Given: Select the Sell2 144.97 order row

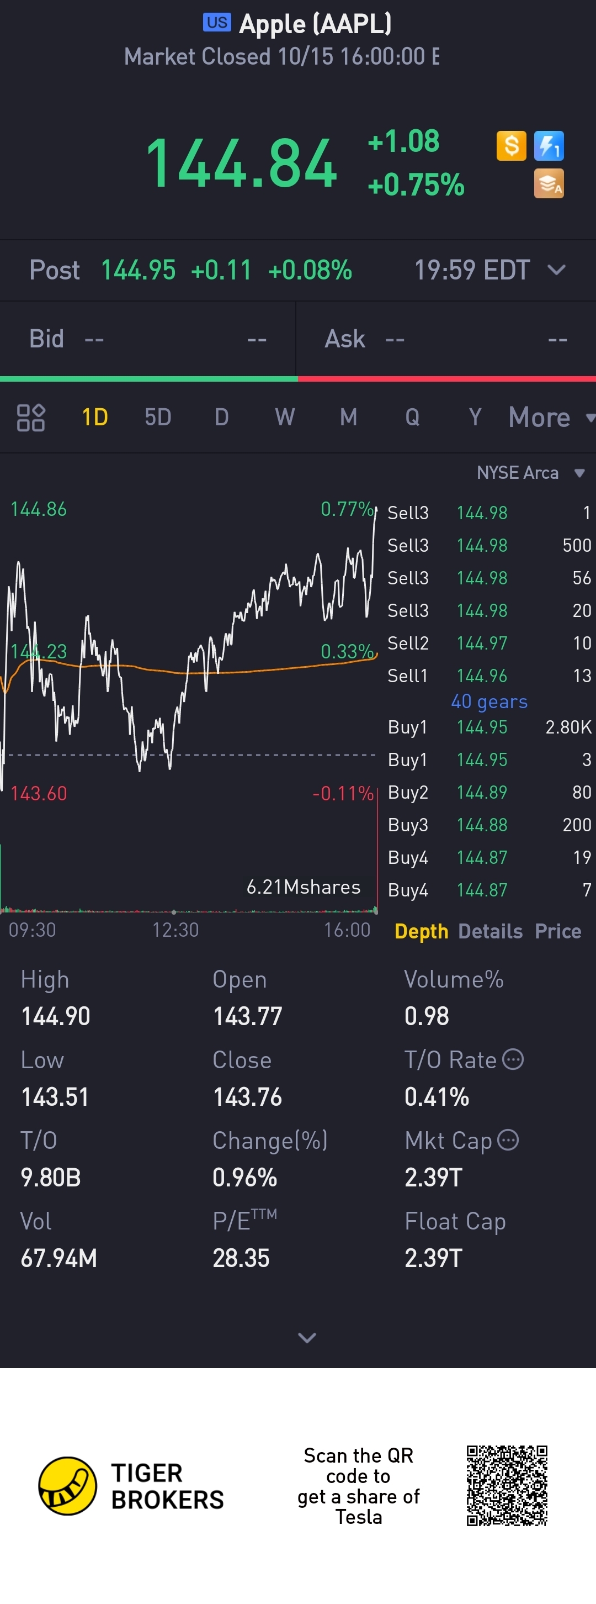Looking at the screenshot, I should [489, 643].
